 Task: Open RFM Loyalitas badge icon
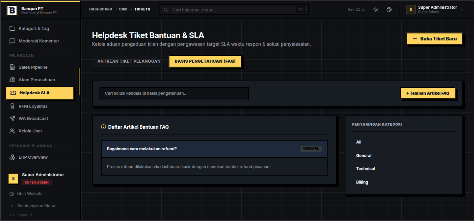12,106
